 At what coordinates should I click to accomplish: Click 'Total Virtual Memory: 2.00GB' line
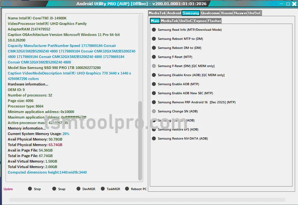(32, 167)
